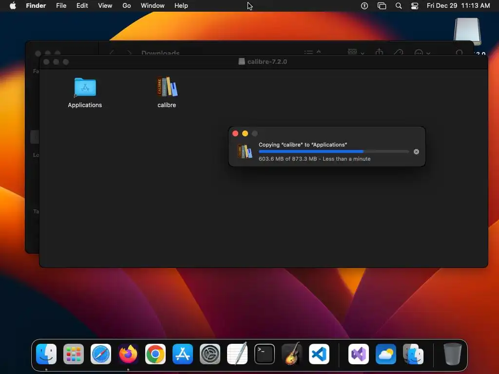Open the Window menu
This screenshot has height=374, width=499.
click(153, 6)
